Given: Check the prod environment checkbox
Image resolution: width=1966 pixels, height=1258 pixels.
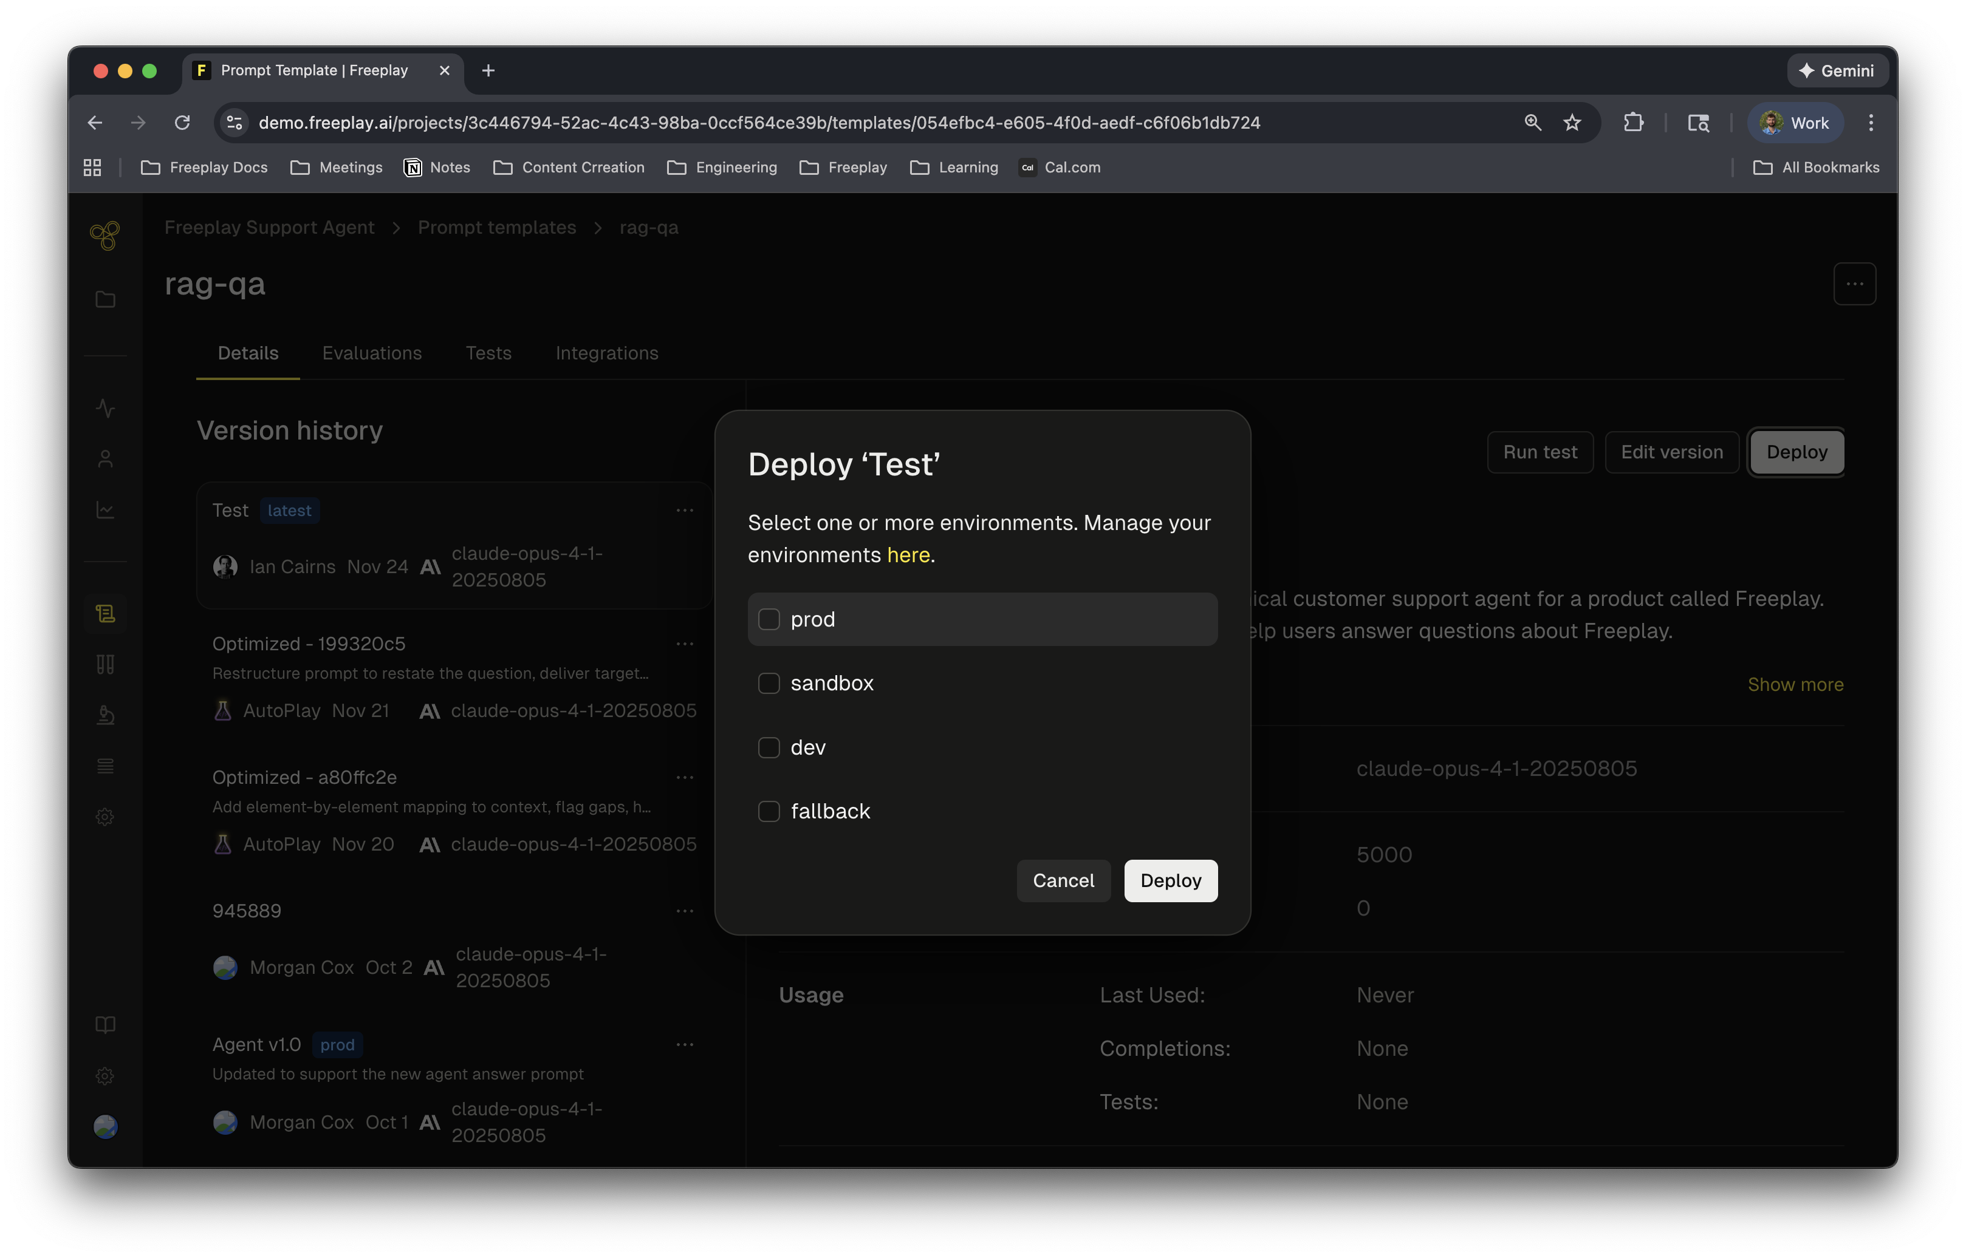Looking at the screenshot, I should (x=769, y=619).
